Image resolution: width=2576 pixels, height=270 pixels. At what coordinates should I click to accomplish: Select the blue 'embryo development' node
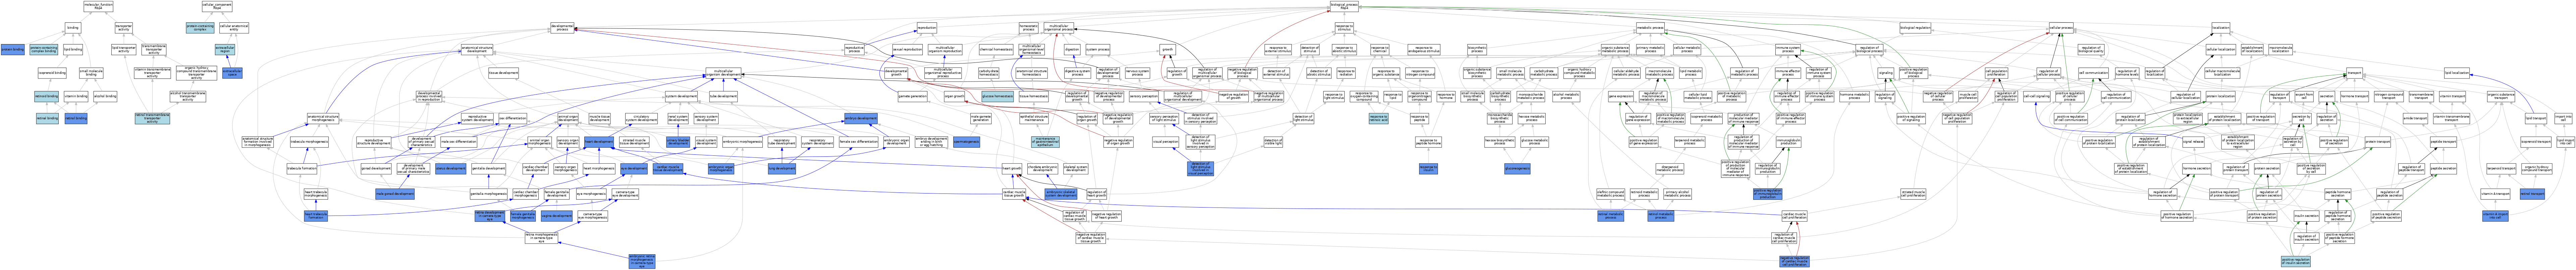pos(861,119)
